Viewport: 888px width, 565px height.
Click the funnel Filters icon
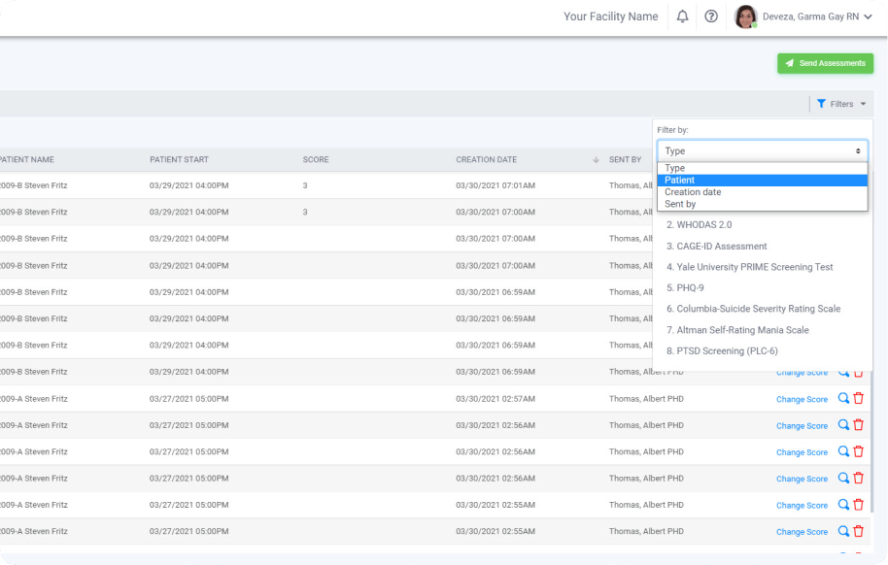pos(821,104)
